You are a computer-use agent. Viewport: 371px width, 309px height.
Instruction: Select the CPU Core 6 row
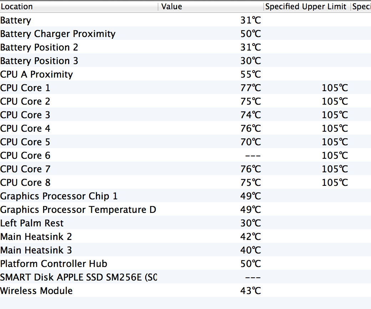tap(185, 155)
